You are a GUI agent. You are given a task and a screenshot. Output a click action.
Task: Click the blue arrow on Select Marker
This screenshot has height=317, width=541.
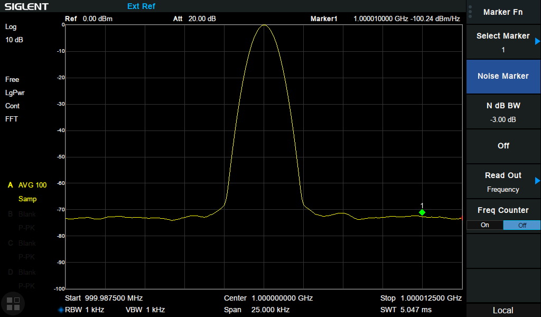click(x=537, y=41)
